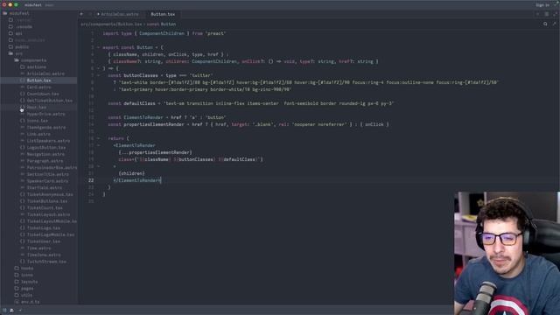
Task: Open TwitchStream.tsx file
Action: 46,262
